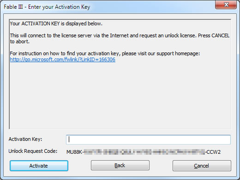Screen dimensions: 240x180
Task: Click the "Activation Key:" label
Action: 25,139
